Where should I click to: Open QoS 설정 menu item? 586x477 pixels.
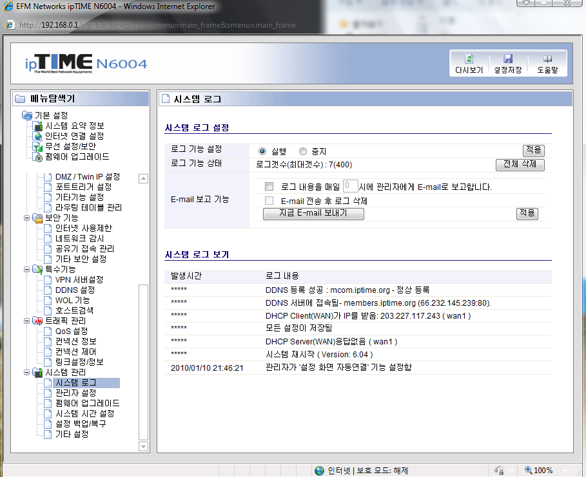coord(71,331)
